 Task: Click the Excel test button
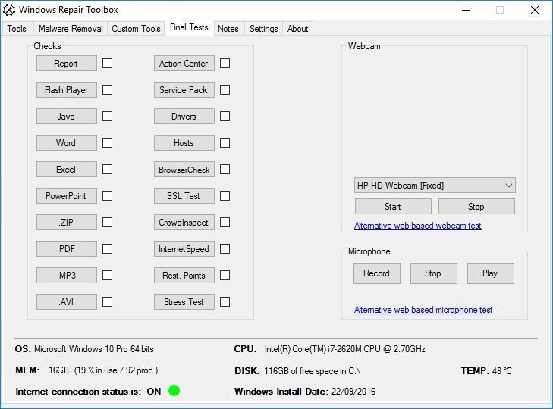tap(66, 170)
